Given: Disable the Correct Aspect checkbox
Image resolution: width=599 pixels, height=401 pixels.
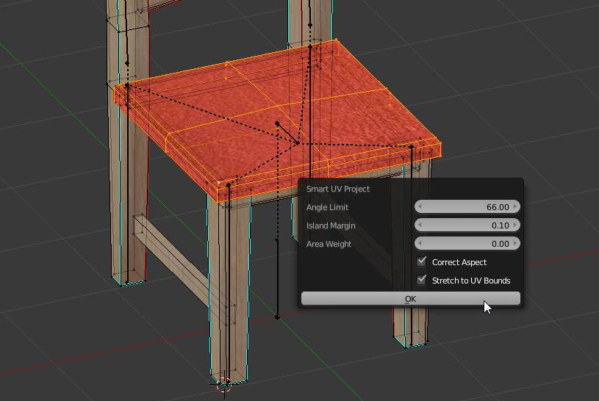Looking at the screenshot, I should click(422, 261).
